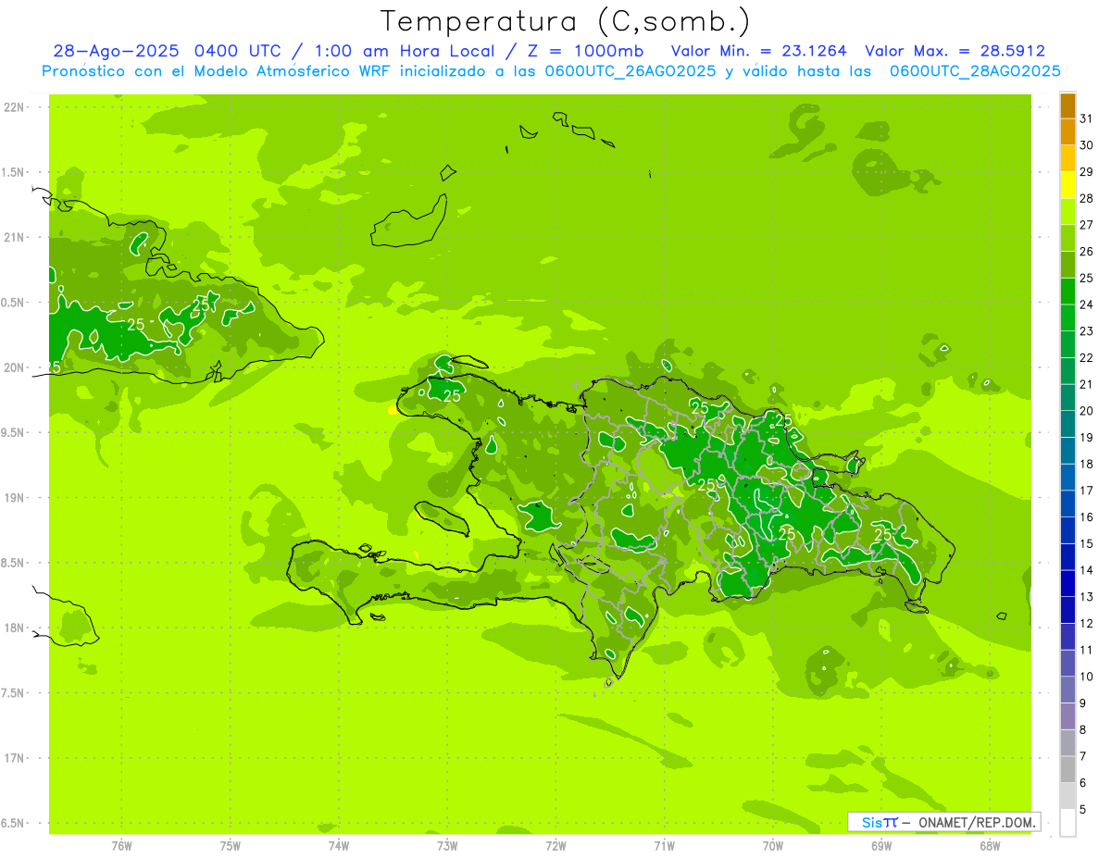1111x858 pixels.
Task: Click the green colorbar swatch between 24 and 25
Action: point(1067,292)
